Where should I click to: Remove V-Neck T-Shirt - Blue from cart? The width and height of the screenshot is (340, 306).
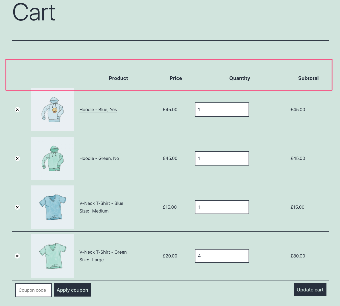17,207
